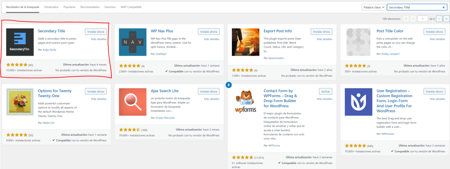Open Contact Form by WPForms title link
This screenshot has width=450, height=169.
point(281,98)
